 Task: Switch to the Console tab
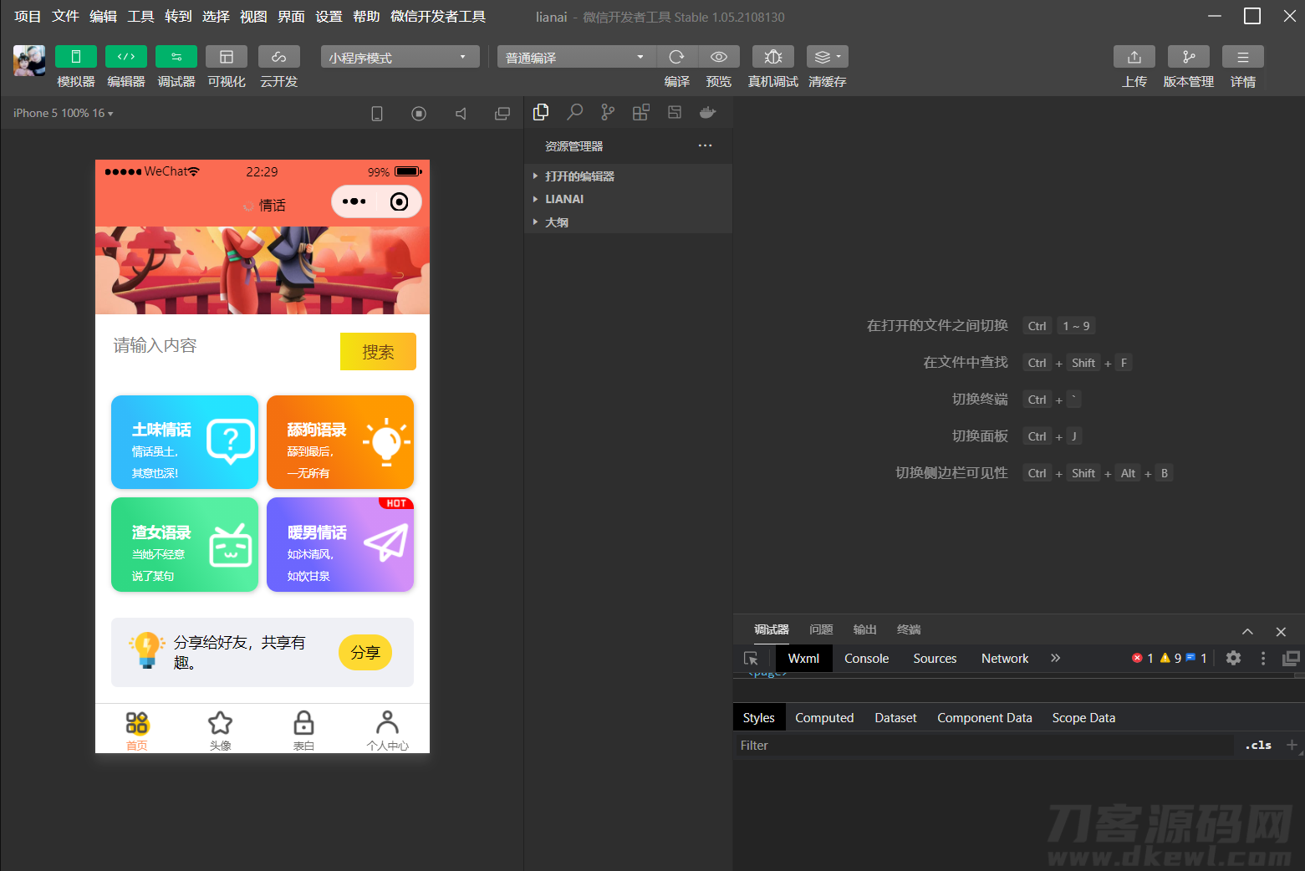(866, 659)
